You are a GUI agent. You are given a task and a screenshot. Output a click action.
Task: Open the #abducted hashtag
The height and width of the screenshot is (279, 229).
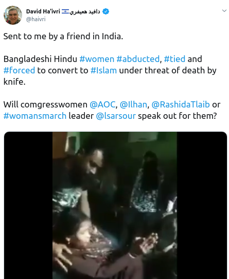pos(138,59)
